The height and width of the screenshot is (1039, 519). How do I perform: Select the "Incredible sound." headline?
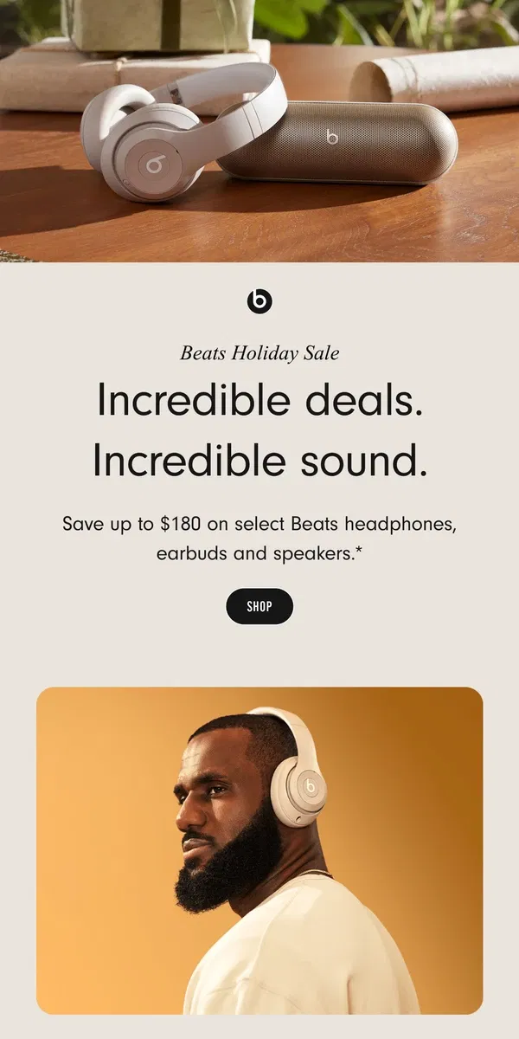(259, 462)
